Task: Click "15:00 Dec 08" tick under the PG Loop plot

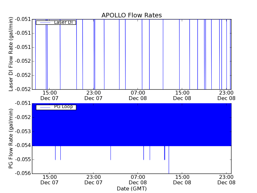Action: (x=182, y=180)
